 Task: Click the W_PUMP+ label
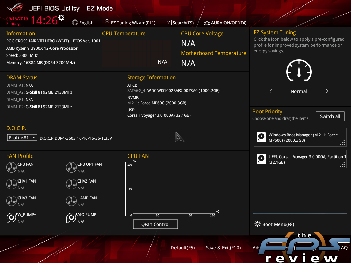pyautogui.click(x=27, y=214)
